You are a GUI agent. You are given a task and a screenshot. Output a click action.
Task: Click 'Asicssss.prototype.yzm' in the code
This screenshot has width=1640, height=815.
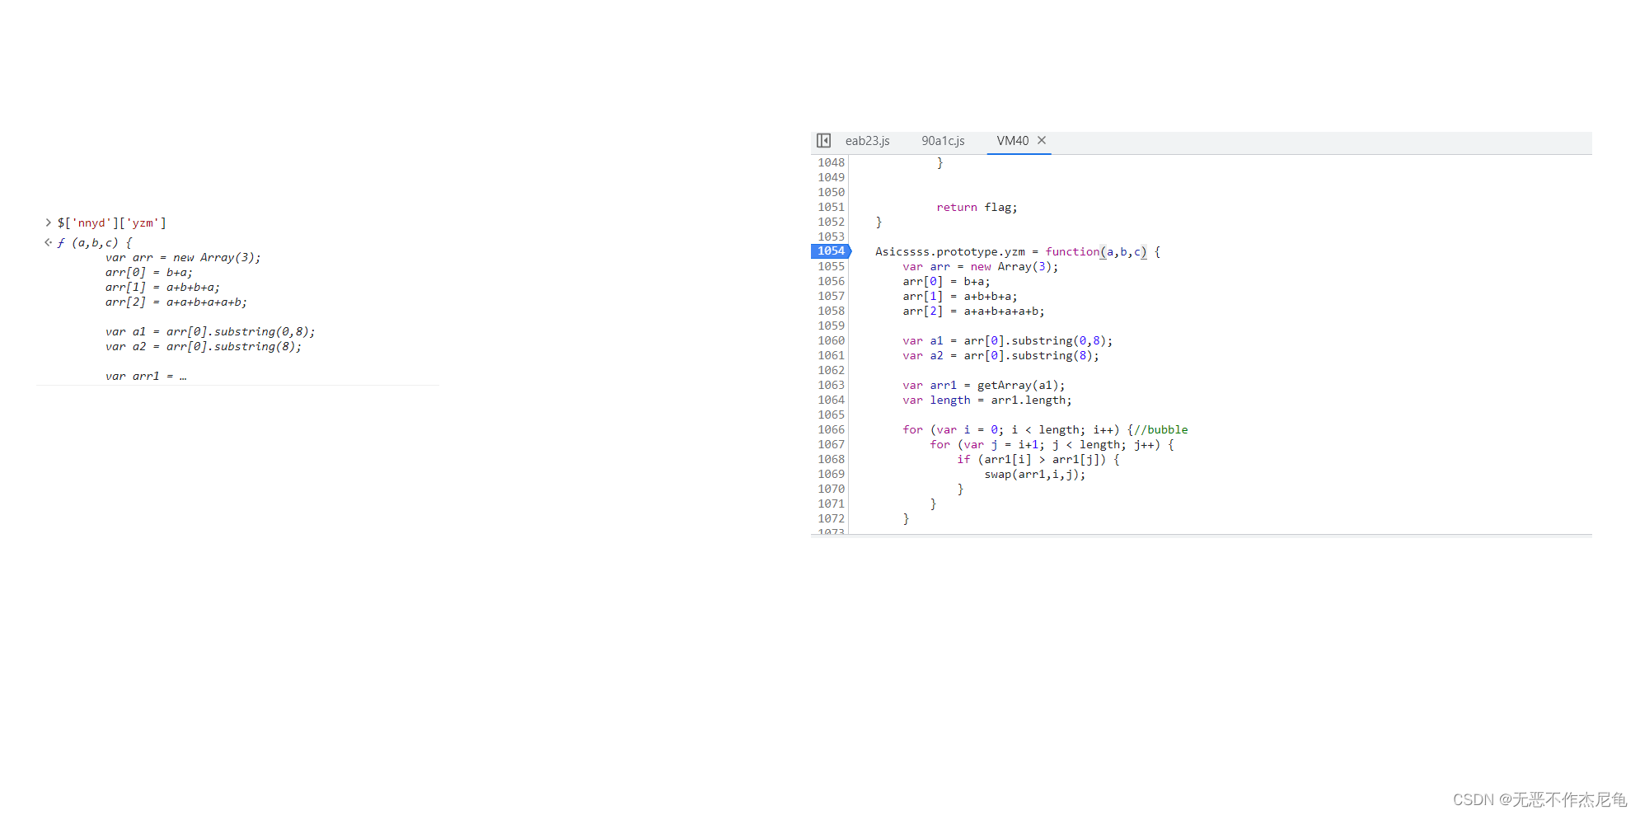pos(949,251)
